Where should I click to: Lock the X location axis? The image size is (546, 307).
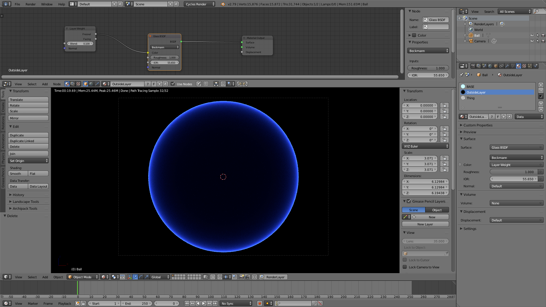point(444,105)
